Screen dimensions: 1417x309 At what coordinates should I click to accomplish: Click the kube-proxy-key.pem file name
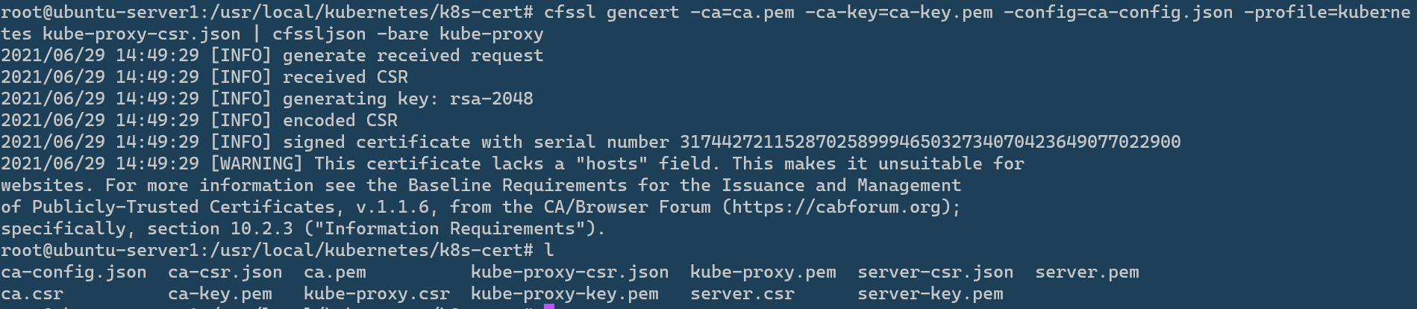pos(564,294)
